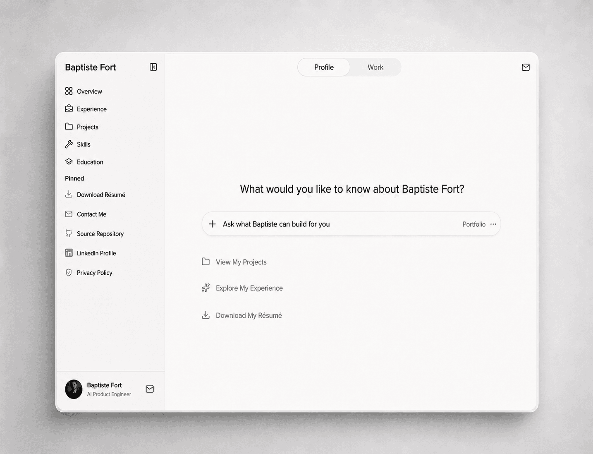Screen dimensions: 593x454
Task: Collapse the sidebar with the panel icon
Action: click(x=153, y=67)
